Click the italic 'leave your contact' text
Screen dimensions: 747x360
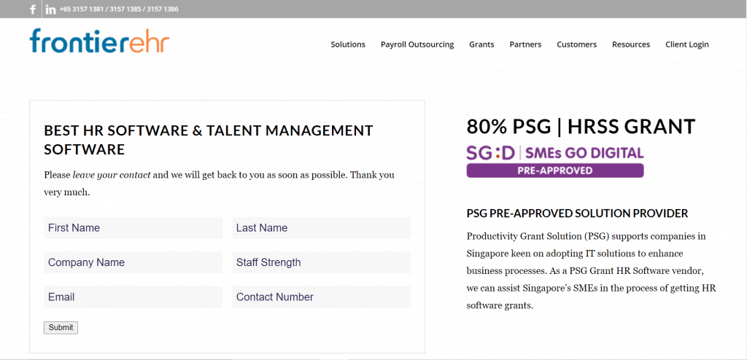click(x=112, y=175)
